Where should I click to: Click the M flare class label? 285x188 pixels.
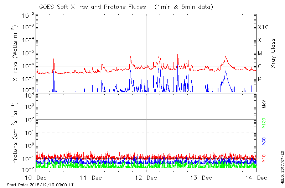[260, 53]
